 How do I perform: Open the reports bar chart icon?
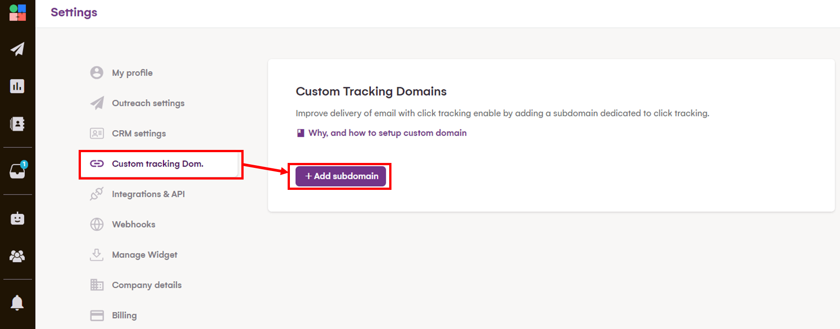[18, 86]
